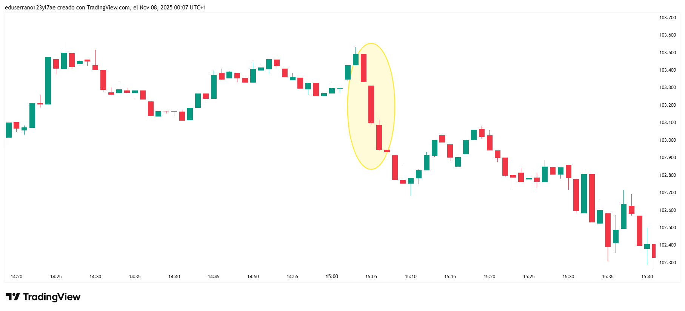Click the TradingView wordmark text

[x=52, y=297]
